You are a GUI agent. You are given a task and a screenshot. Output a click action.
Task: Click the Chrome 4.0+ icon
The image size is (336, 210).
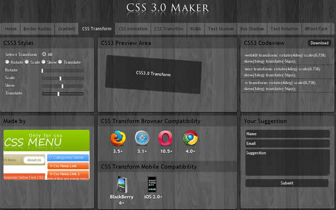click(190, 138)
